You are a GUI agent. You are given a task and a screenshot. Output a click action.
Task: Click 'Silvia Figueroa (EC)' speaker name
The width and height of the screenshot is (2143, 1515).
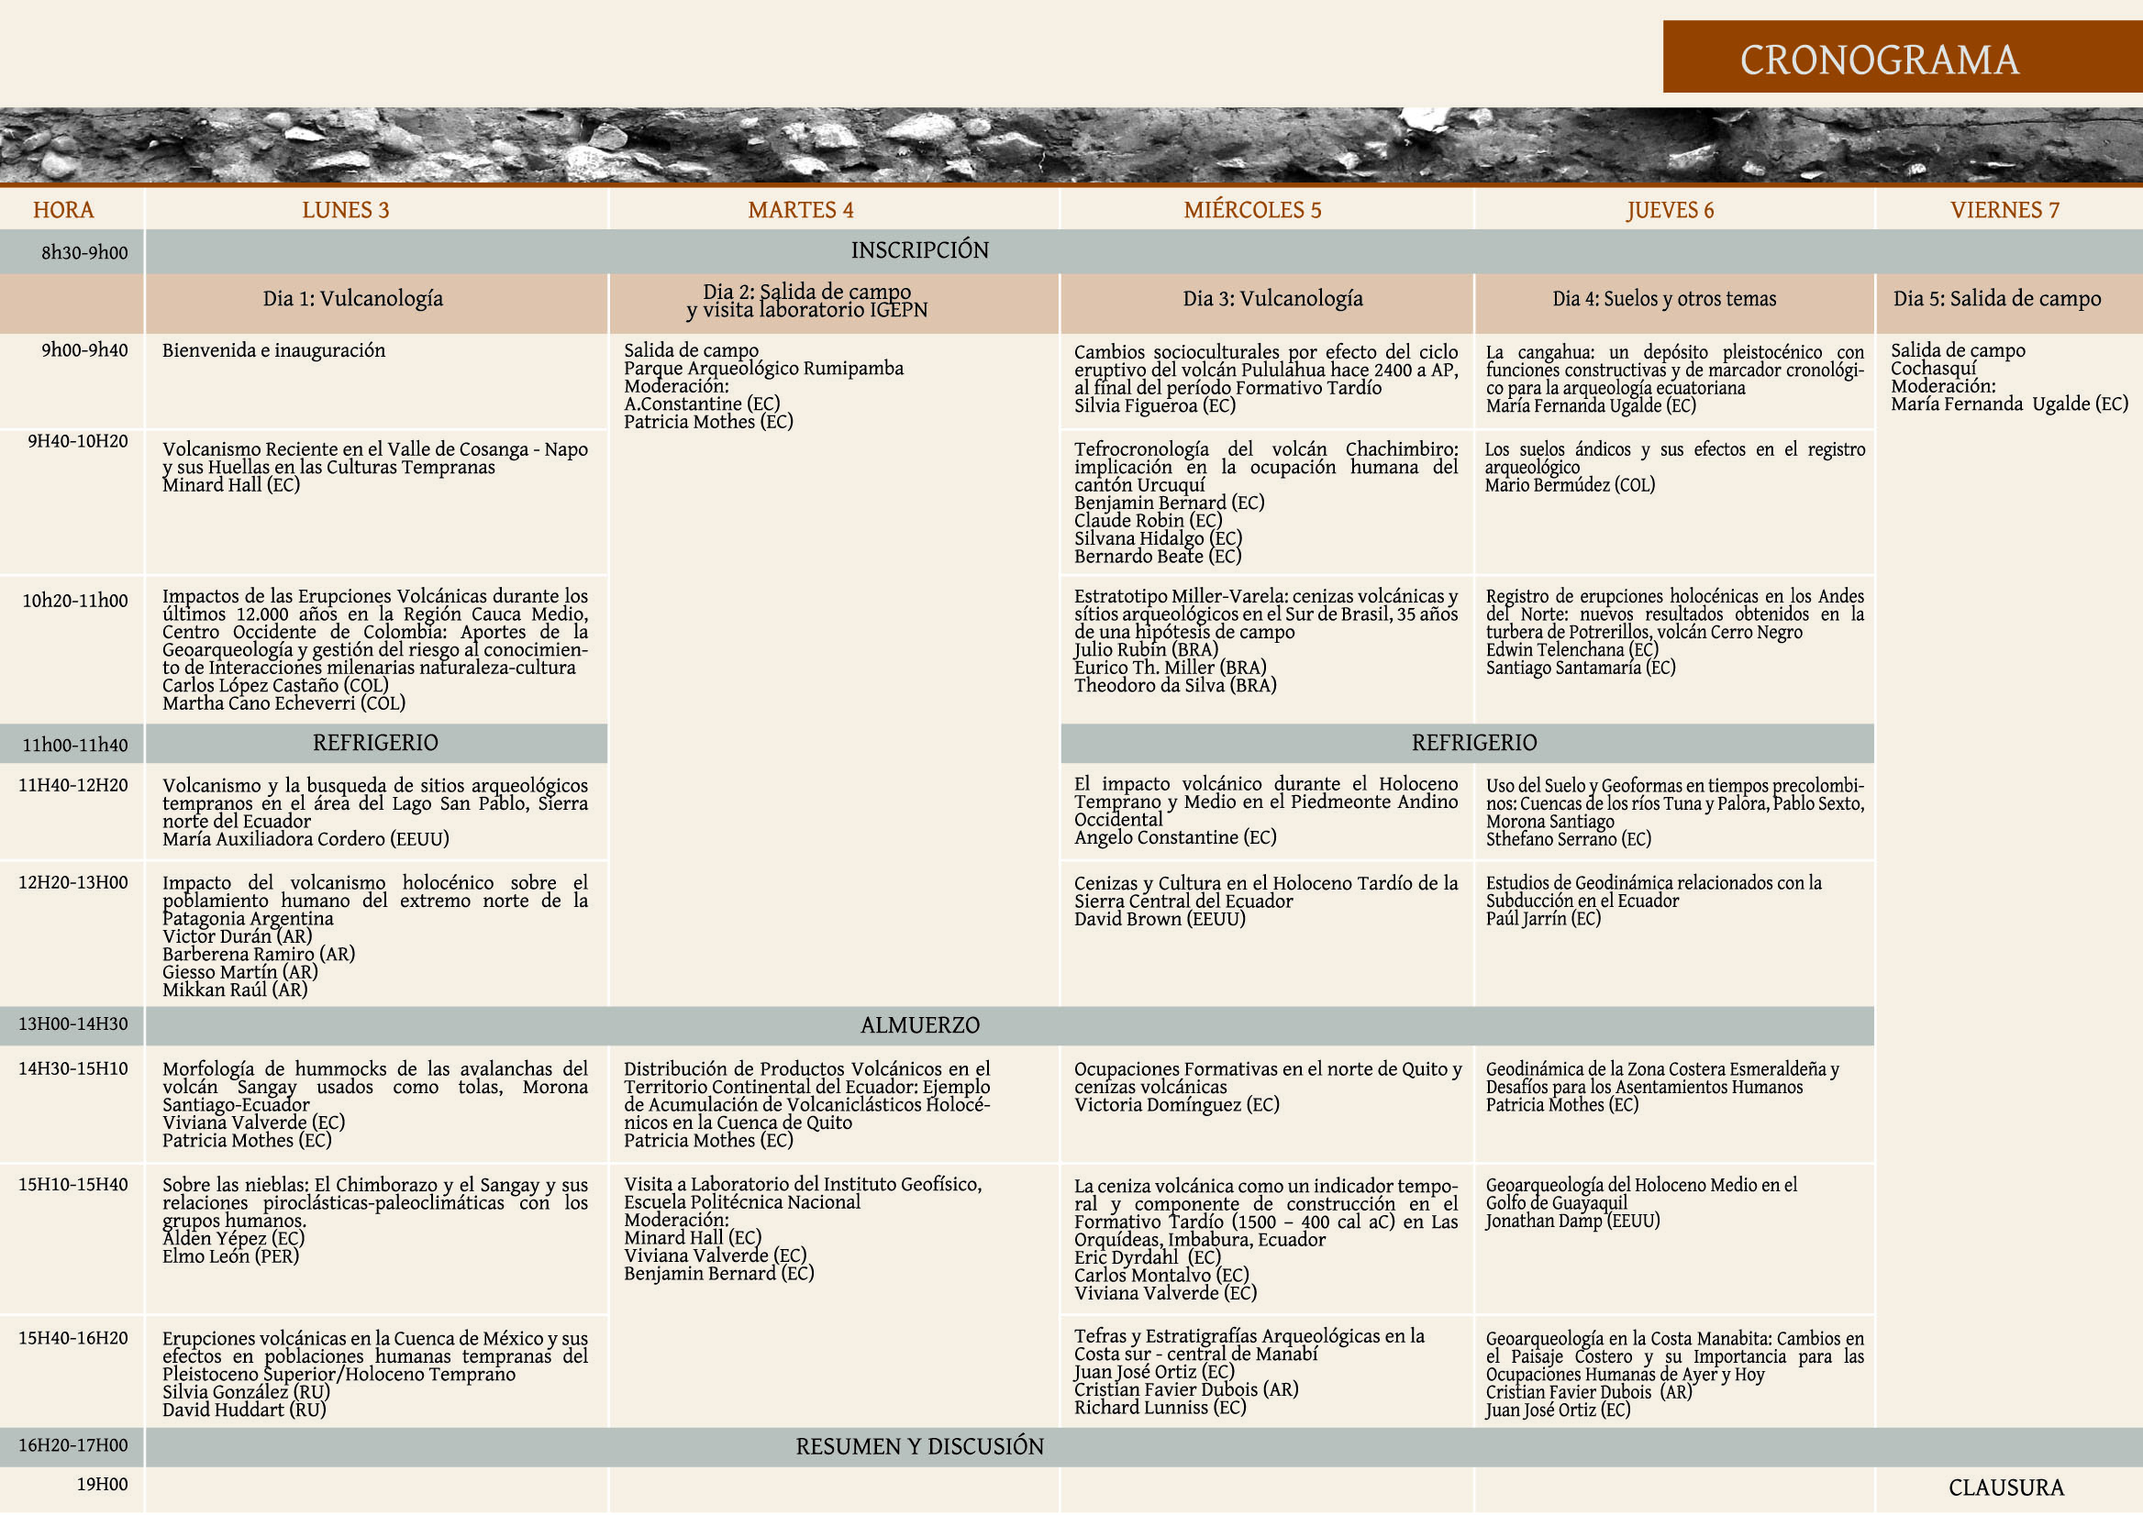[x=1155, y=405]
